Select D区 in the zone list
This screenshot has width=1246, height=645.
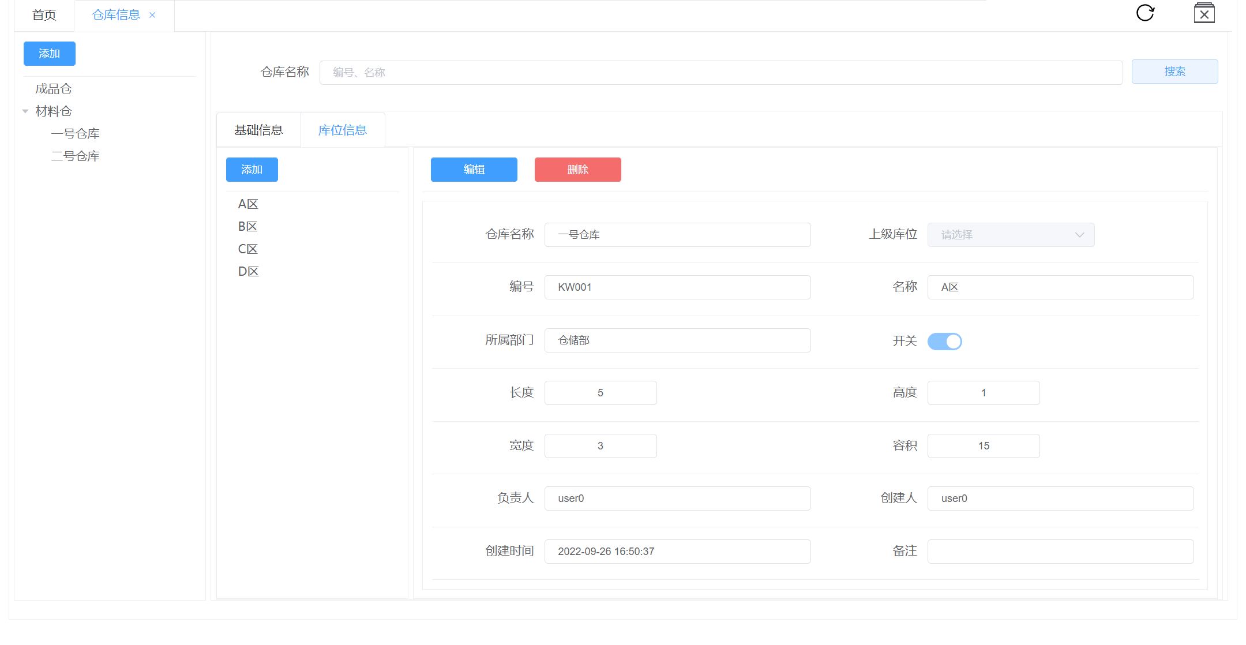(x=248, y=272)
